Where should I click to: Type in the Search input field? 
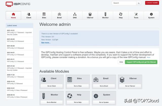[124, 3]
